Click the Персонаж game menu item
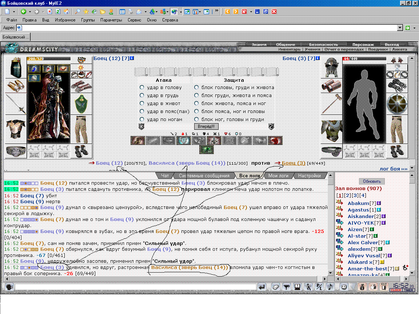Screen dimensions: 419x314 point(363,45)
